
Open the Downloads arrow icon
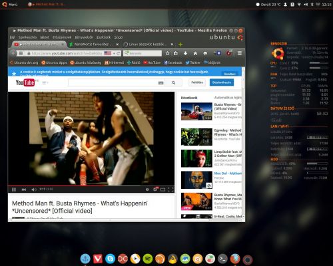click(185, 53)
